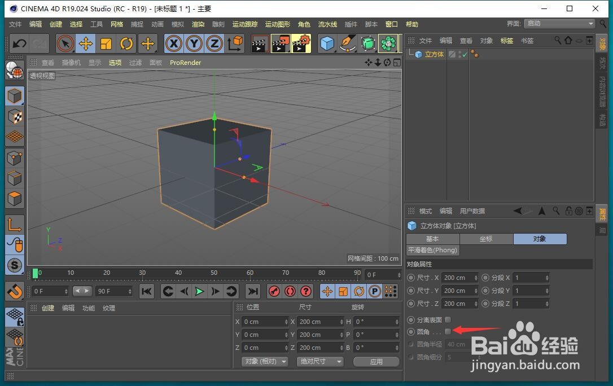Screen dimensions: 613x386
Task: Render the active view with the clapperboard icon
Action: (260, 43)
